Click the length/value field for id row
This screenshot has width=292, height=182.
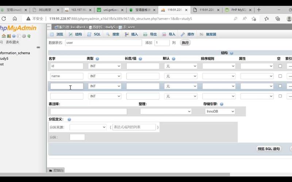143,66
